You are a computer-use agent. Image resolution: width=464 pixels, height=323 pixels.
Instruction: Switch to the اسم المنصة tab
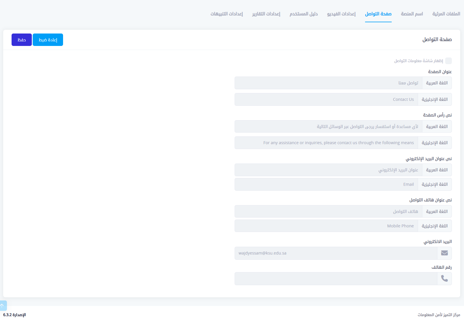point(412,14)
